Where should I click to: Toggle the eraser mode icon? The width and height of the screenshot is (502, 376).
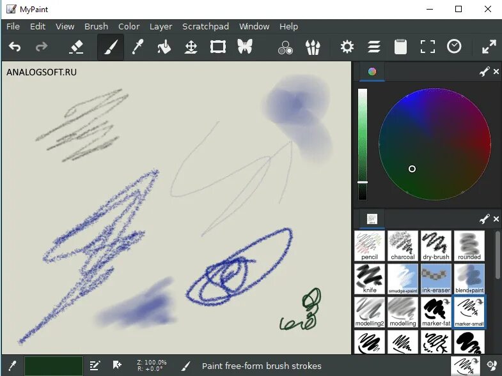pos(76,47)
